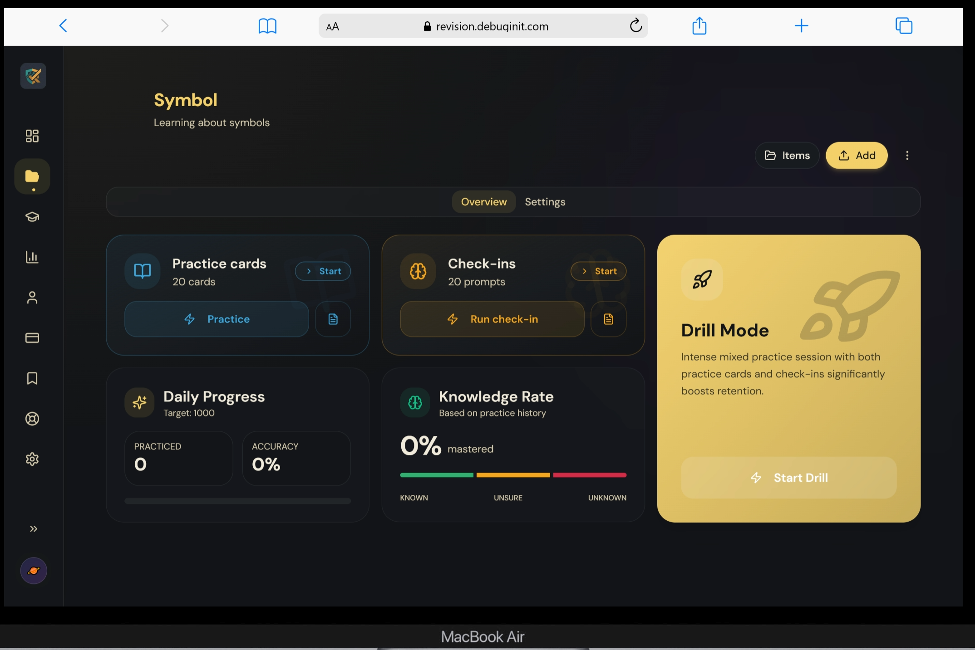Open the three-dot more options menu

[907, 156]
